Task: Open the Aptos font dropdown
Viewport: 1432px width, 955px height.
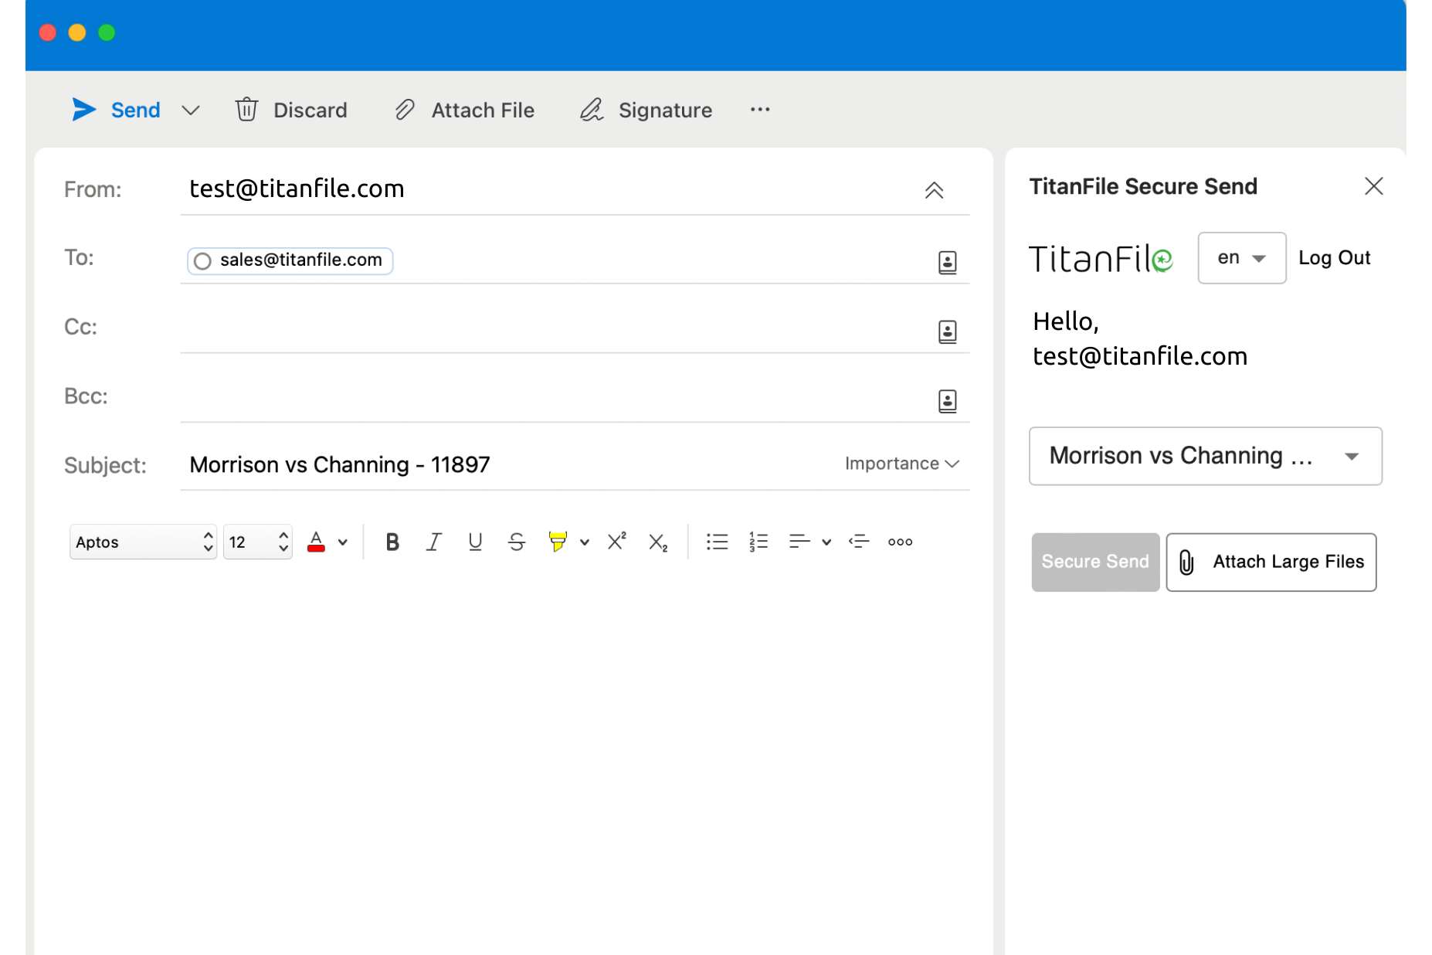Action: (143, 542)
